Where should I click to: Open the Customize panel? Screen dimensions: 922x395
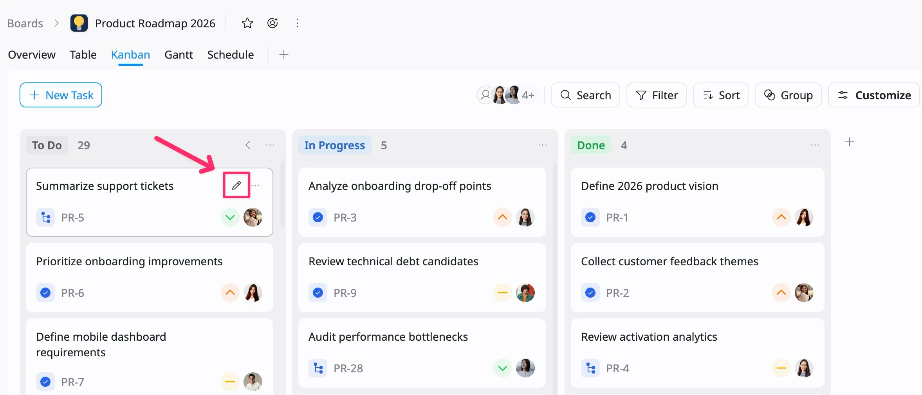pos(874,95)
